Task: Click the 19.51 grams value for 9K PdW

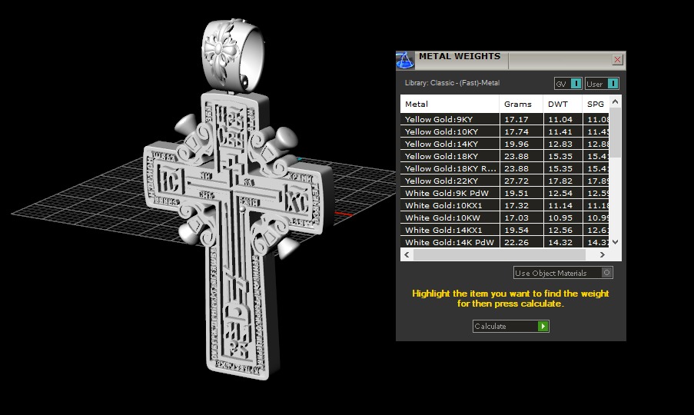Action: coord(516,194)
